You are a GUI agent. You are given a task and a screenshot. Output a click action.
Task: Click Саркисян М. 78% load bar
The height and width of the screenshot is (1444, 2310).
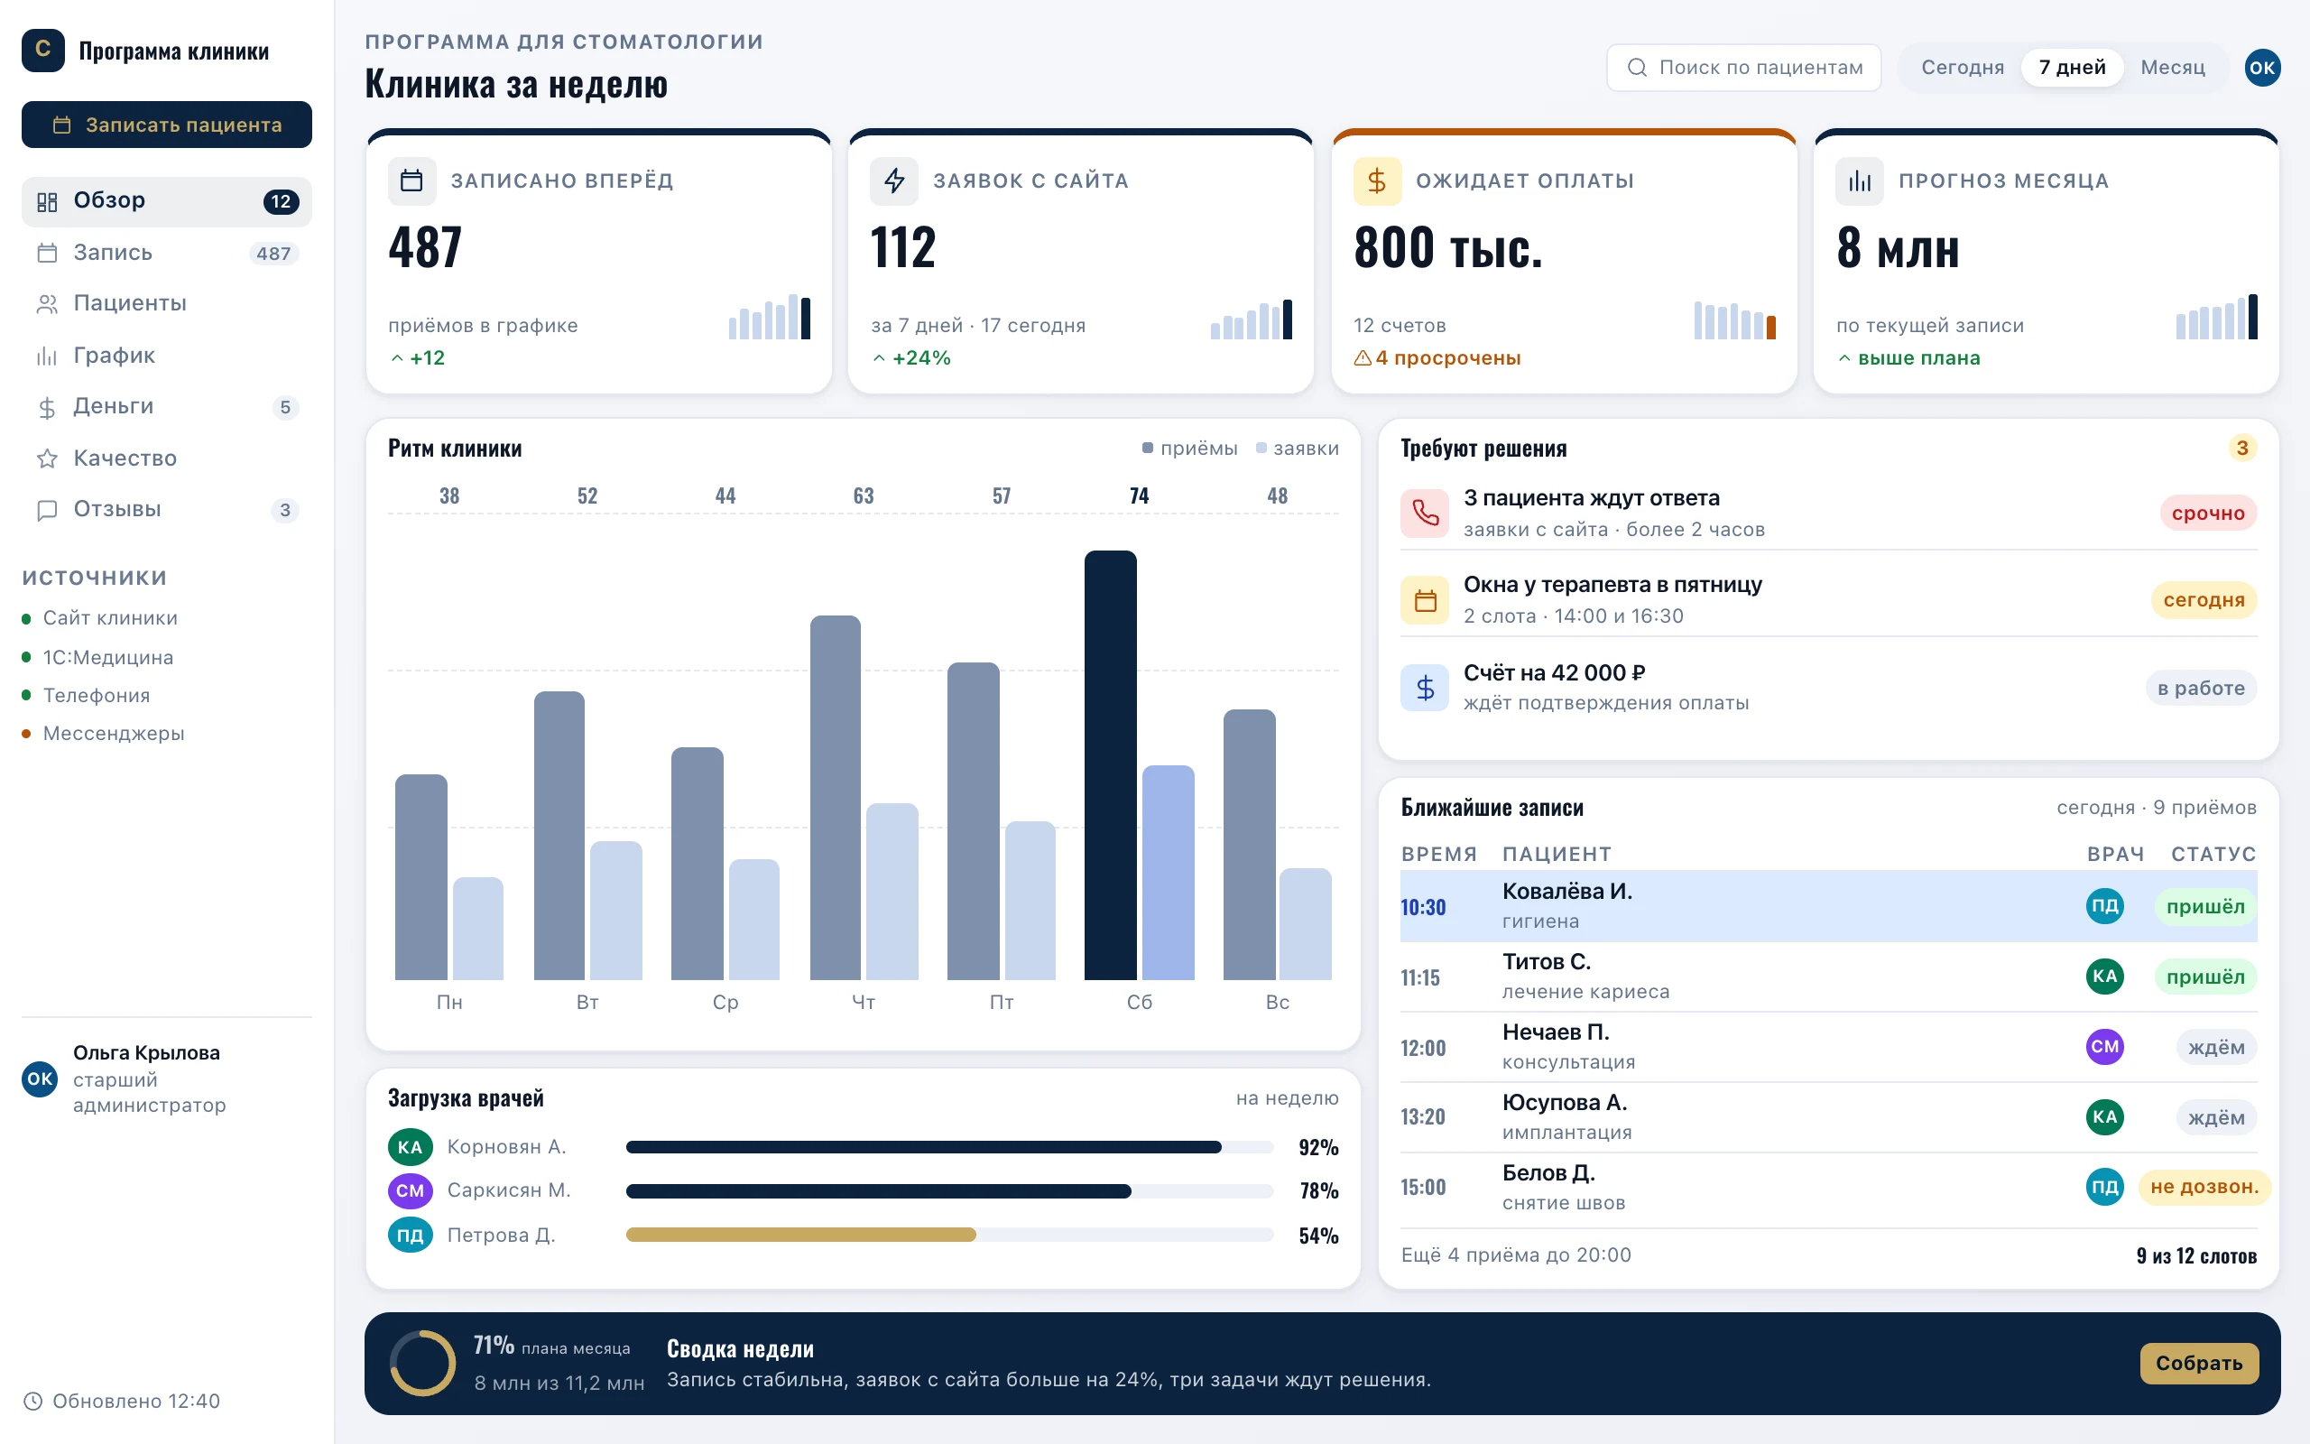pos(950,1191)
